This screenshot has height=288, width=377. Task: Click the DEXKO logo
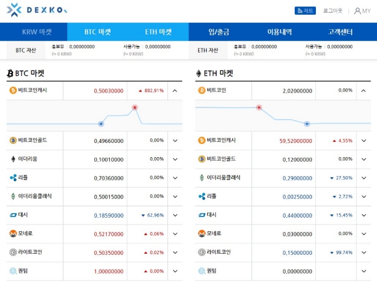tap(37, 10)
